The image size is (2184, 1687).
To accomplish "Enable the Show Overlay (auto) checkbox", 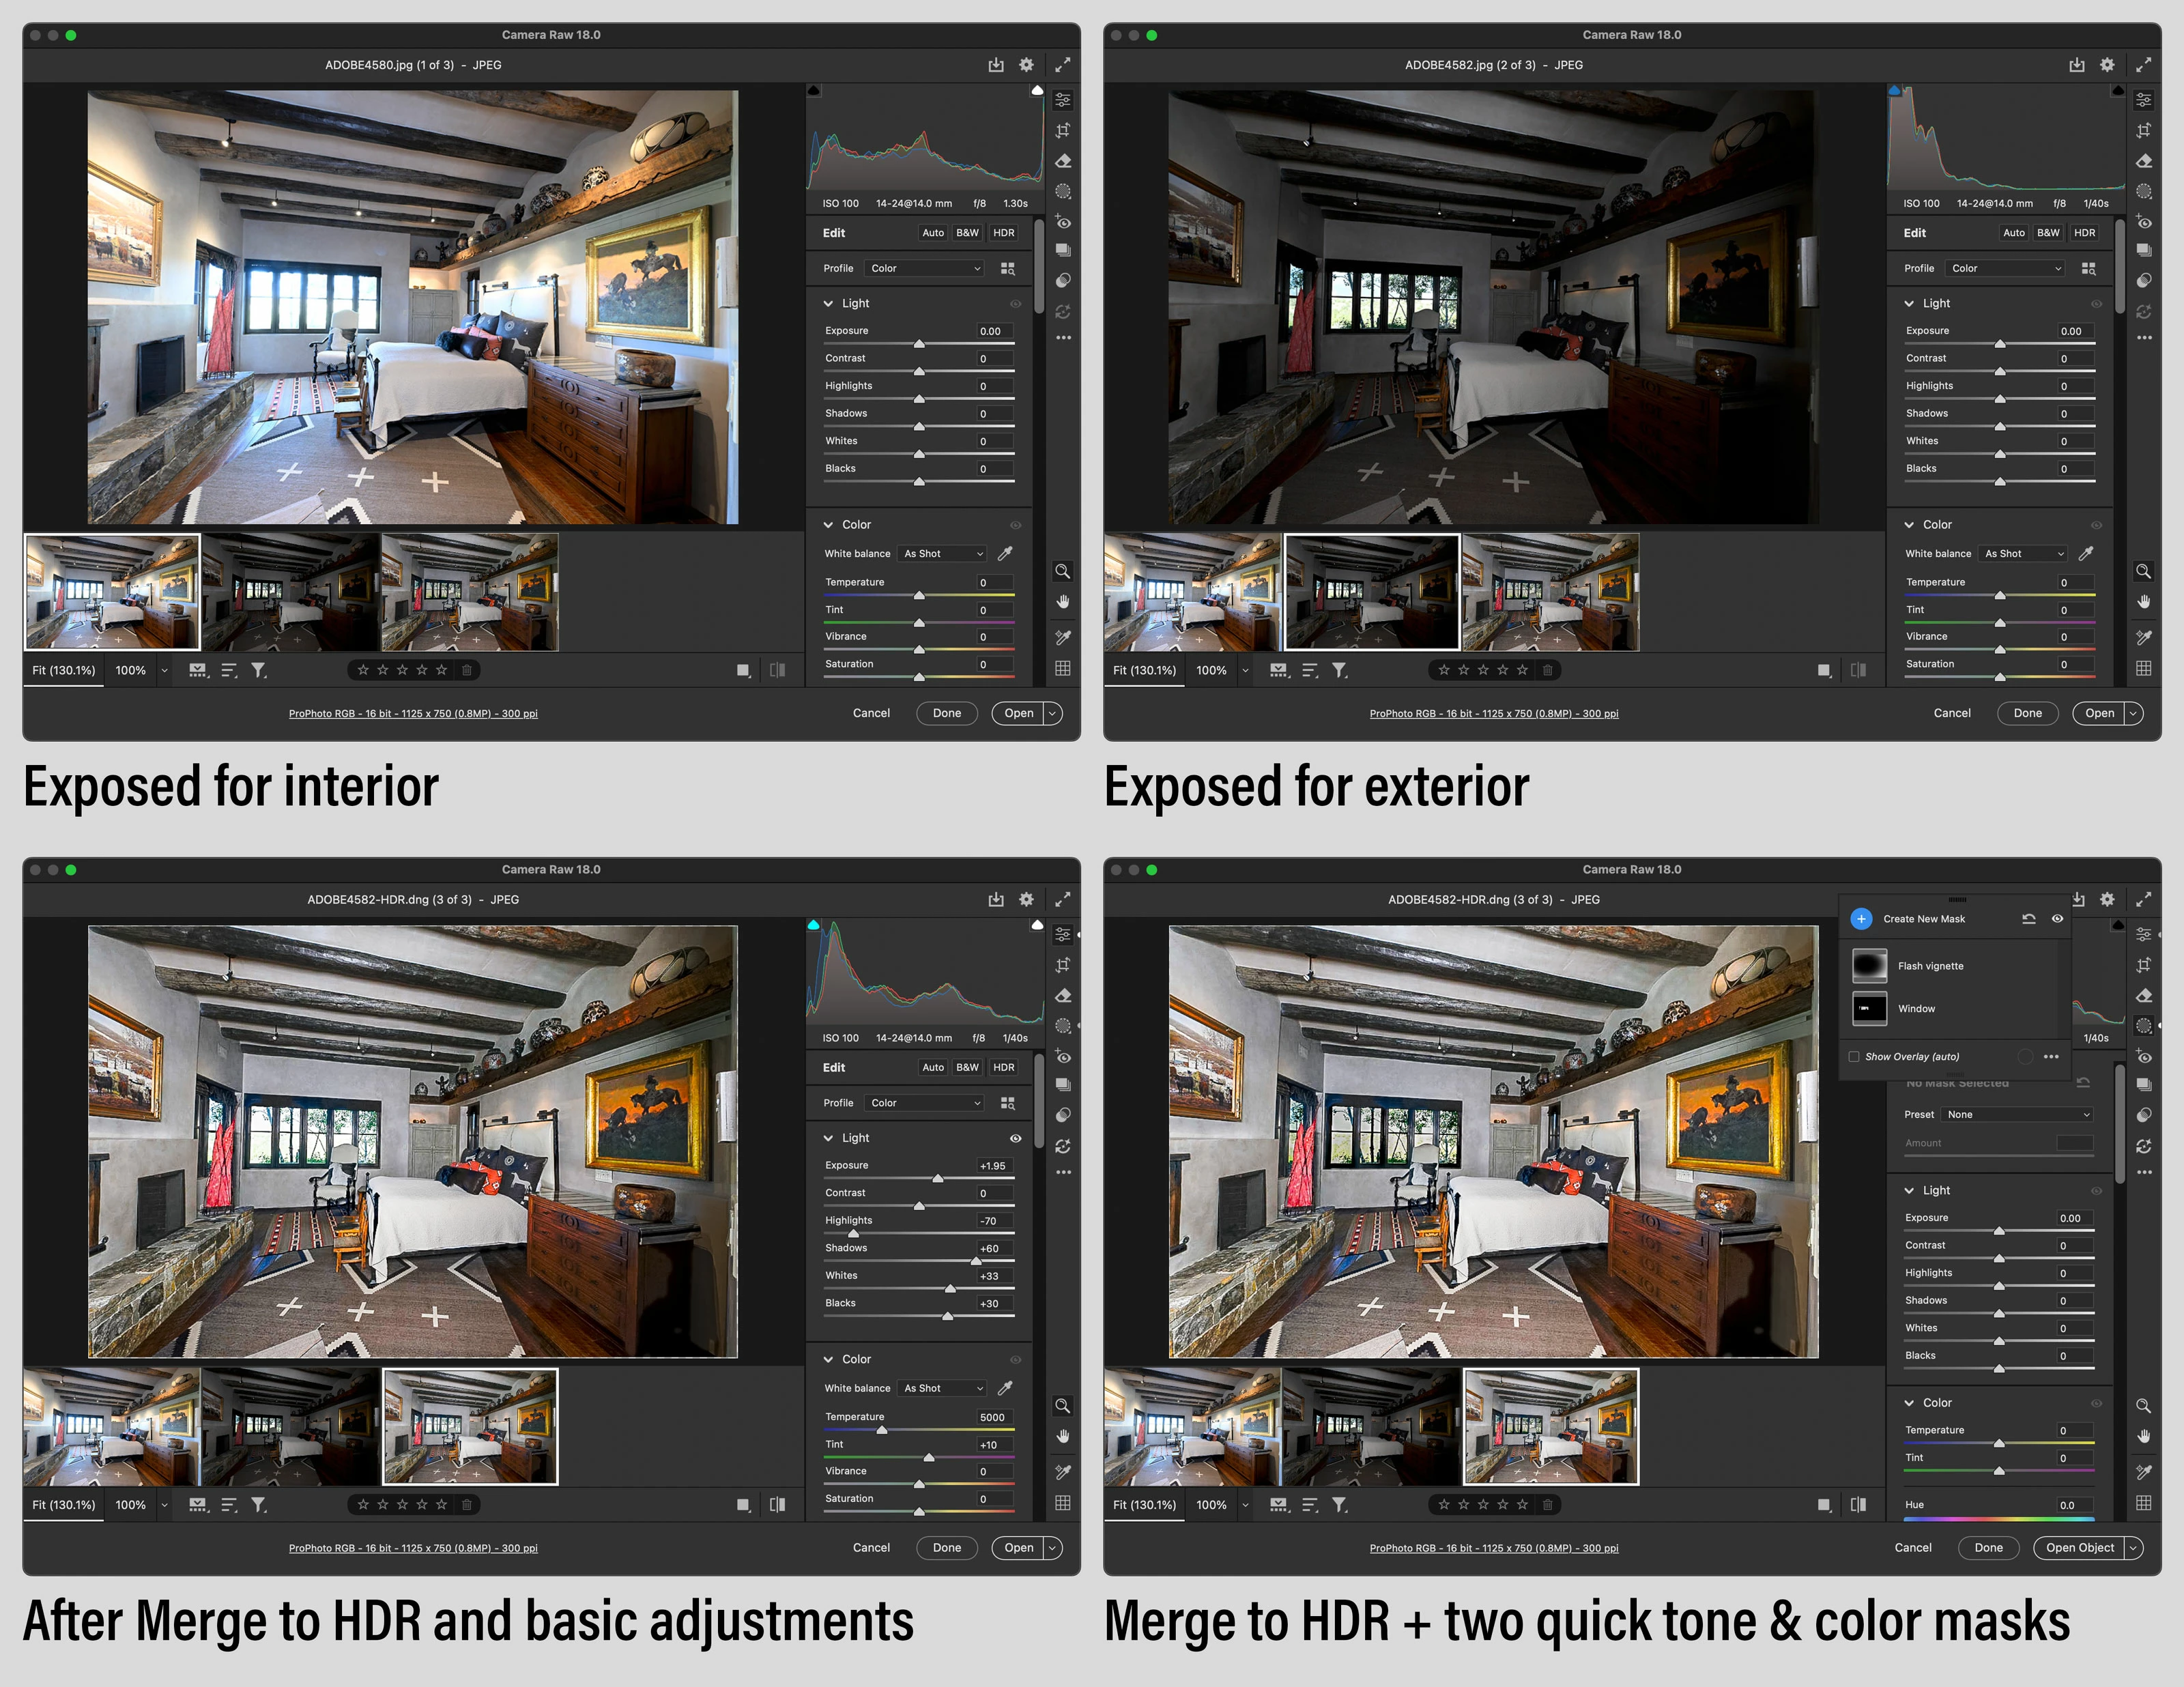I will coord(1854,1057).
